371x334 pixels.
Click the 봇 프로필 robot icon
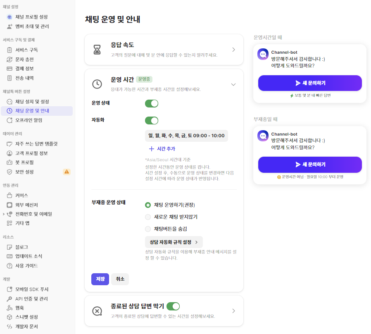(x=10, y=162)
